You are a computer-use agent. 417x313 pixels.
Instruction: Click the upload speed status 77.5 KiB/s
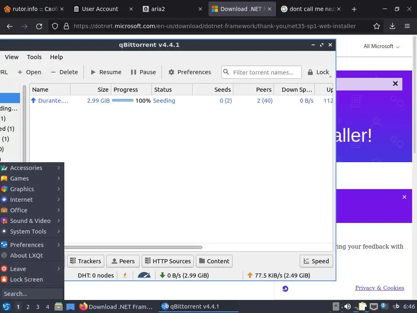(279, 276)
